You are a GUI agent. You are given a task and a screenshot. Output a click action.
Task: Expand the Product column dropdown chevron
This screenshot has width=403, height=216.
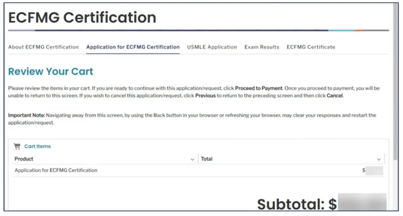point(192,159)
